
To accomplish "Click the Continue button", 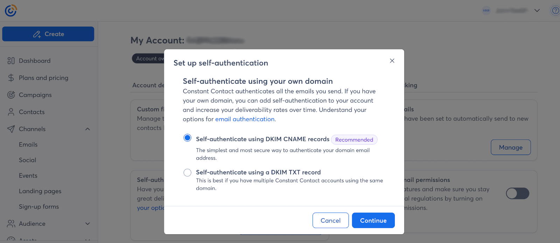I will pyautogui.click(x=373, y=220).
